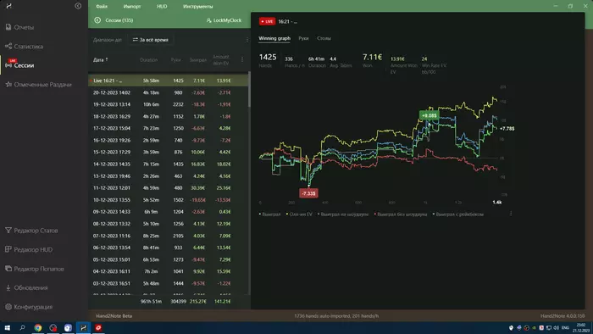Click the sessions list vertical scrollbar
This screenshot has width=593, height=334.
249,90
